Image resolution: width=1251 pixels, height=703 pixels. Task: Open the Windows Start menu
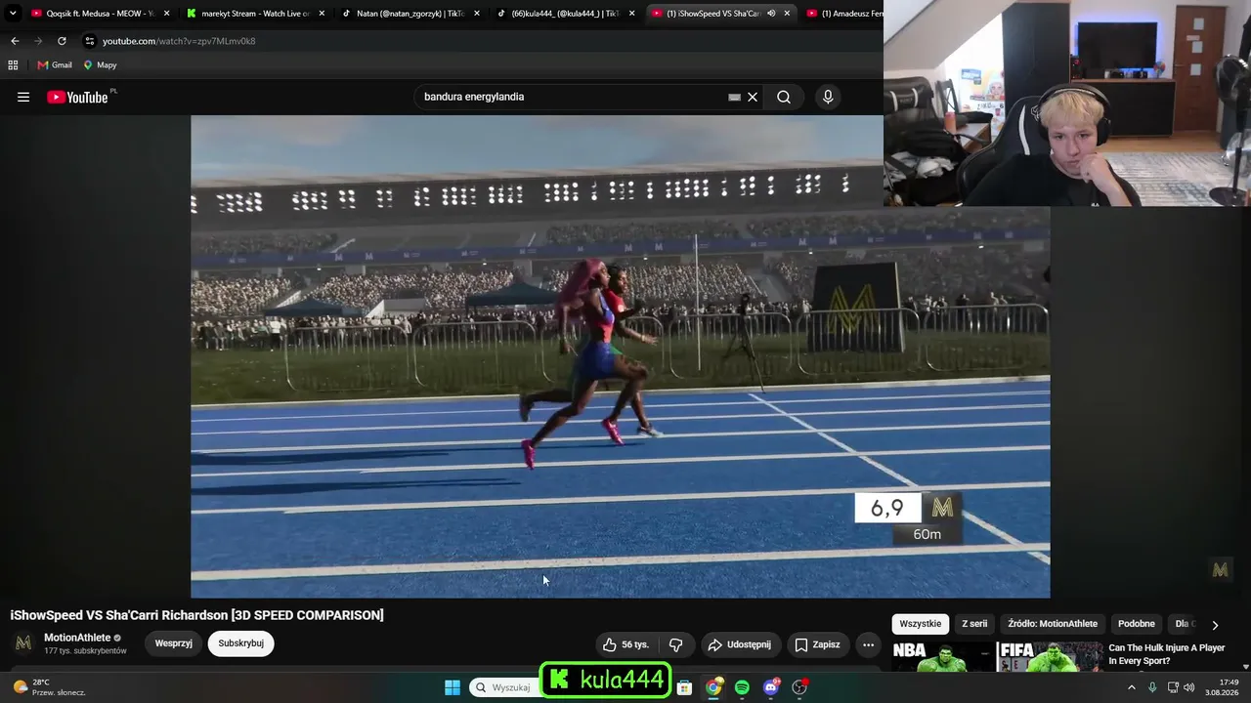453,687
